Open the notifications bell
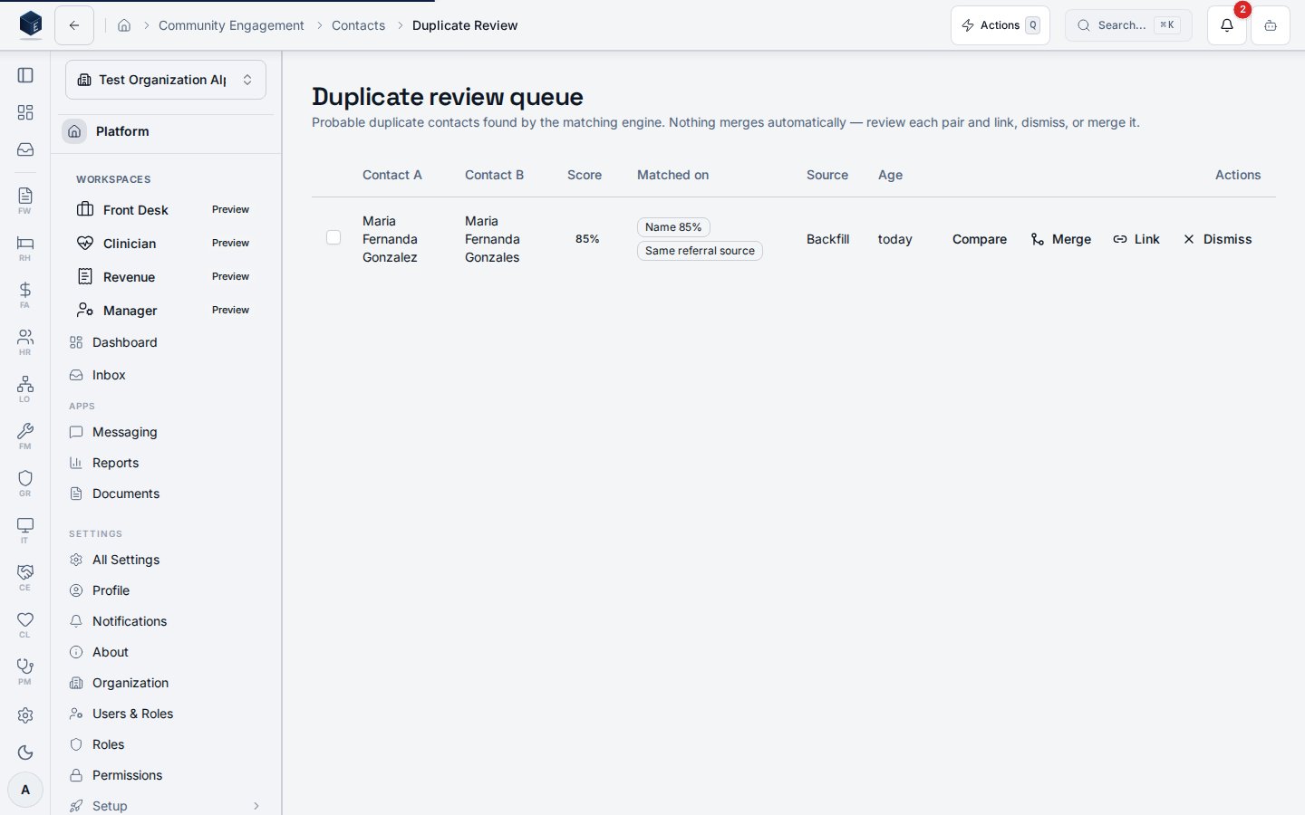 point(1227,25)
